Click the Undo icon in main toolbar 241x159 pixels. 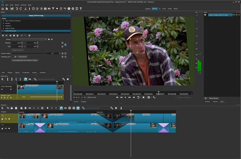[17, 9]
